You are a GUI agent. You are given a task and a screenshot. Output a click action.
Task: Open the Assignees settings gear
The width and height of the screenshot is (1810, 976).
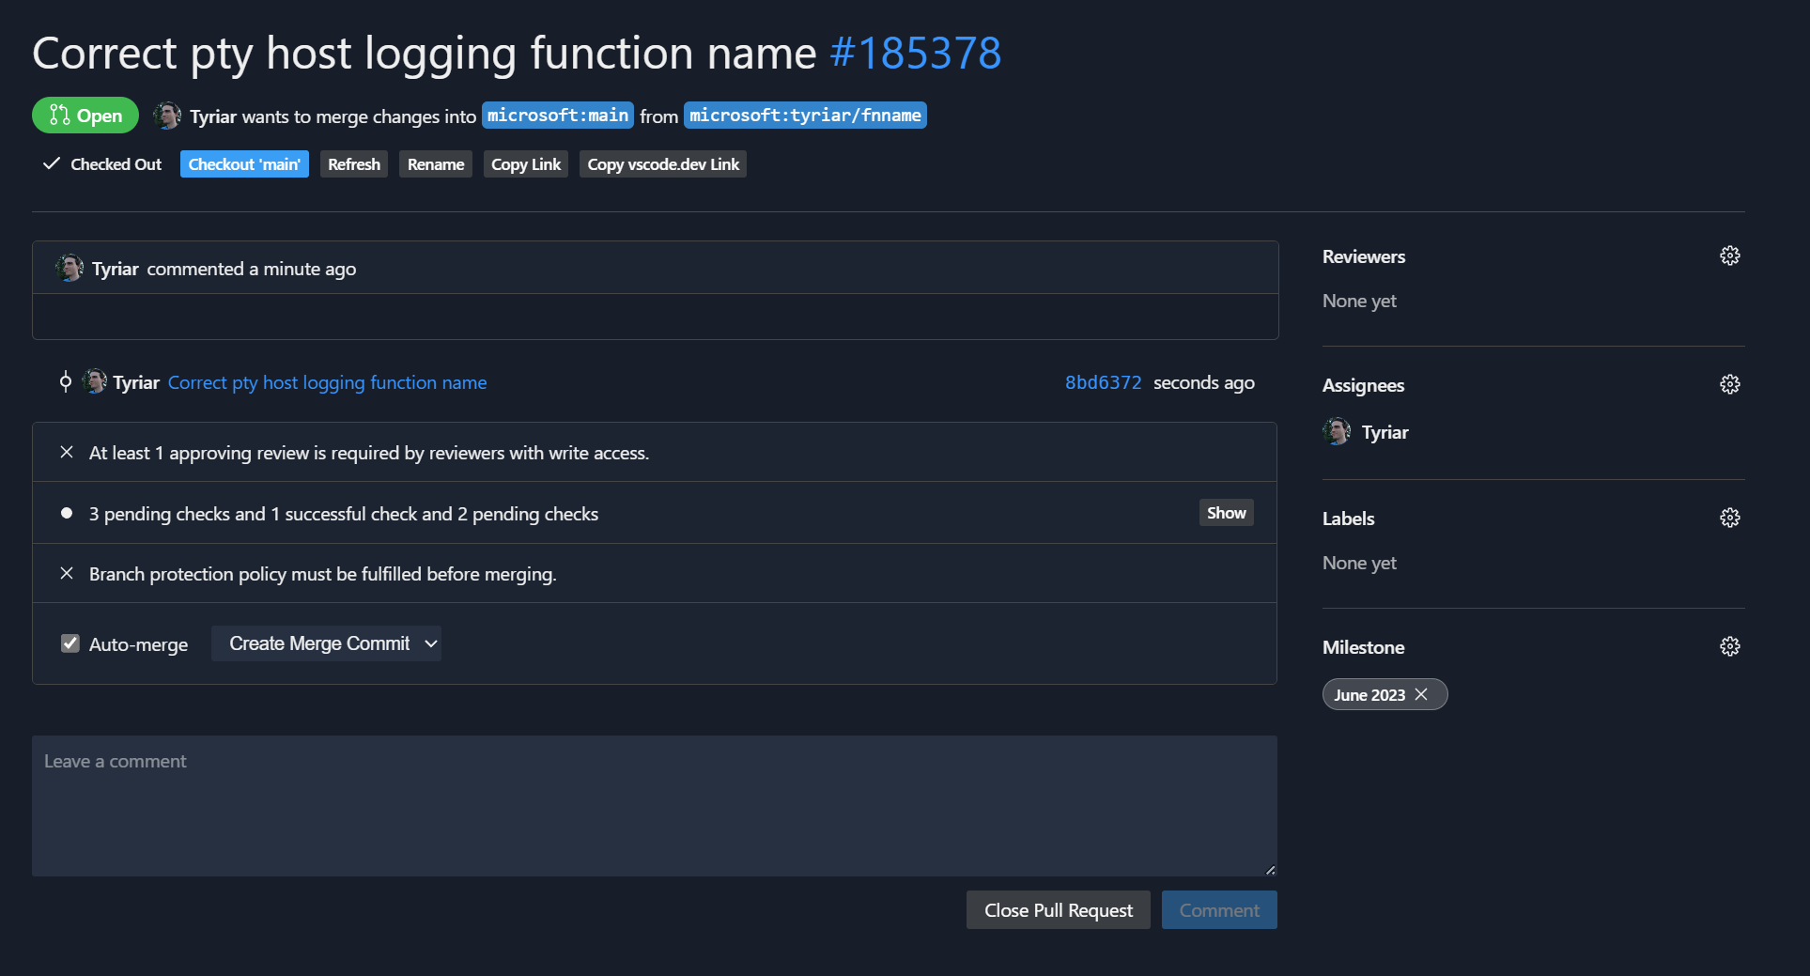tap(1730, 383)
